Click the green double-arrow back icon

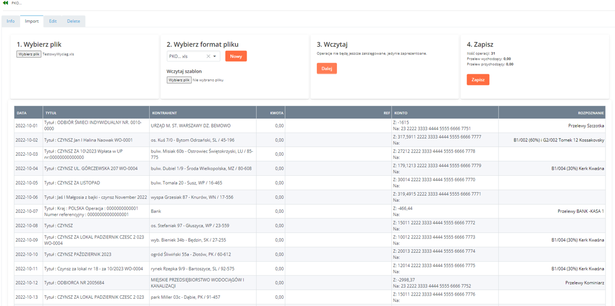(6, 3)
